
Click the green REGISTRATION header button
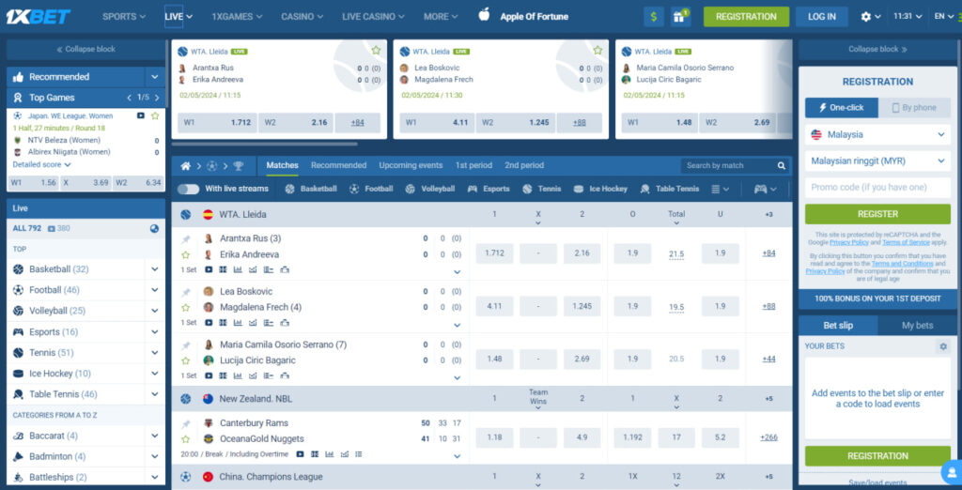(x=746, y=17)
